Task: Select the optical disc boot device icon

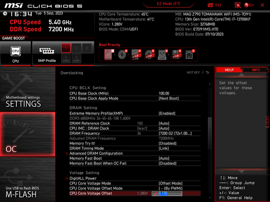Action: 122,54
